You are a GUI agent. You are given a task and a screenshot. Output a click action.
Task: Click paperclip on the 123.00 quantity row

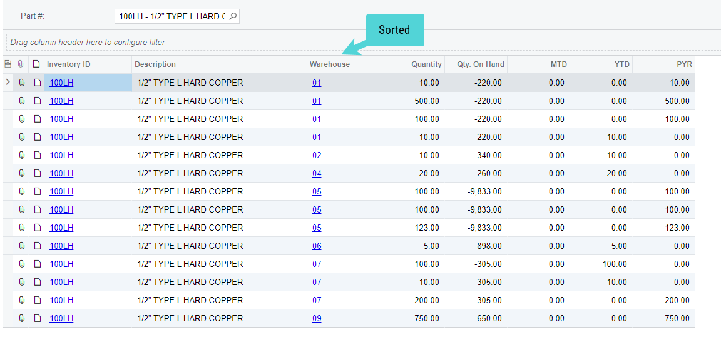pos(22,228)
